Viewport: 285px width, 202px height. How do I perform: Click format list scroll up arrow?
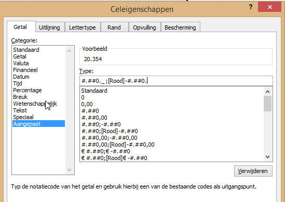click(267, 92)
